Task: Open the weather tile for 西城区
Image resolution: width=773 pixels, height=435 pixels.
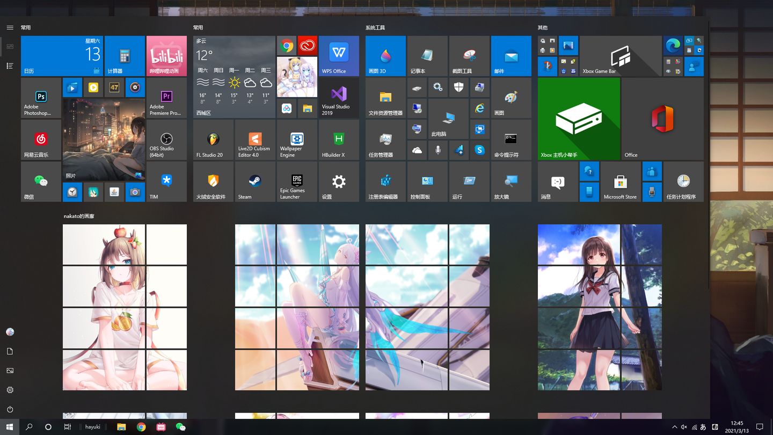Action: tap(234, 77)
